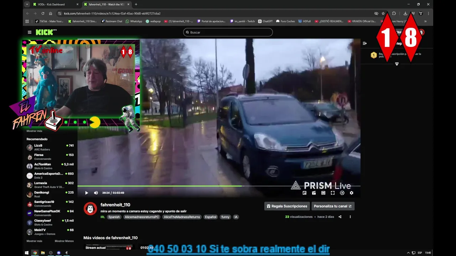
Task: Open the WhatsApp bookmark
Action: pos(134,21)
